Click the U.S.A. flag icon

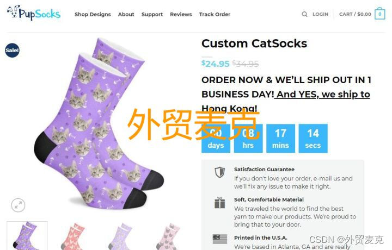pyautogui.click(x=220, y=239)
